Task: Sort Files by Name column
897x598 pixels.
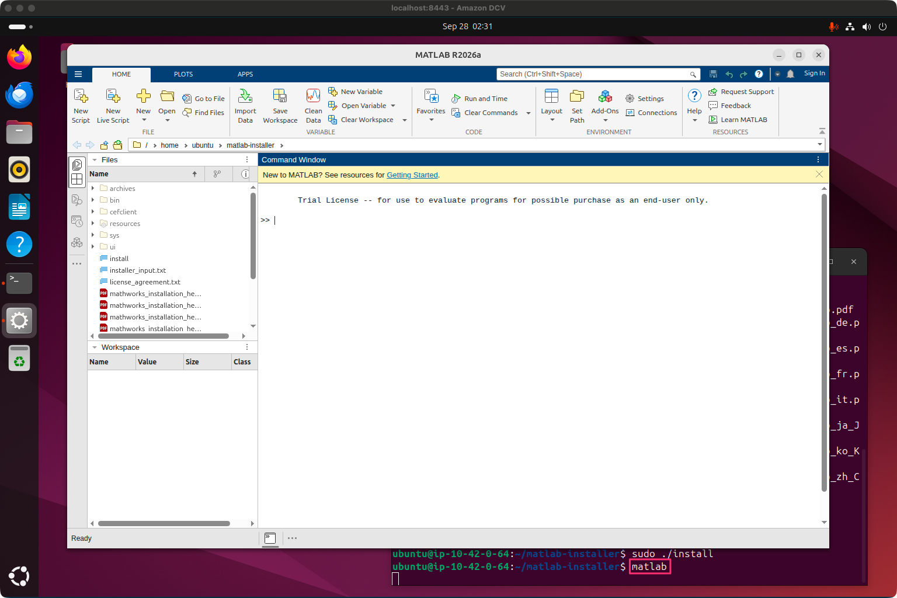Action: click(x=145, y=174)
